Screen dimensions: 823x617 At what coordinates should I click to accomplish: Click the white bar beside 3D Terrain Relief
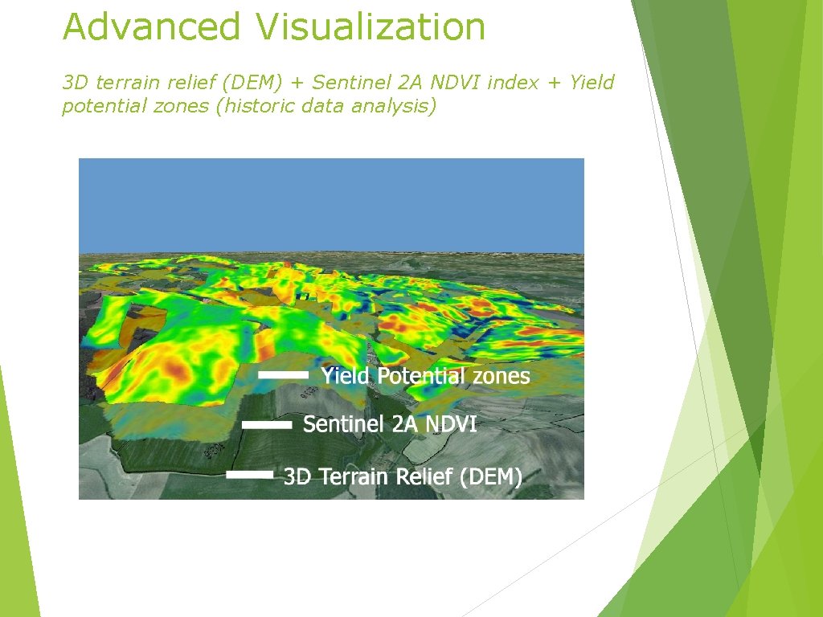[250, 475]
